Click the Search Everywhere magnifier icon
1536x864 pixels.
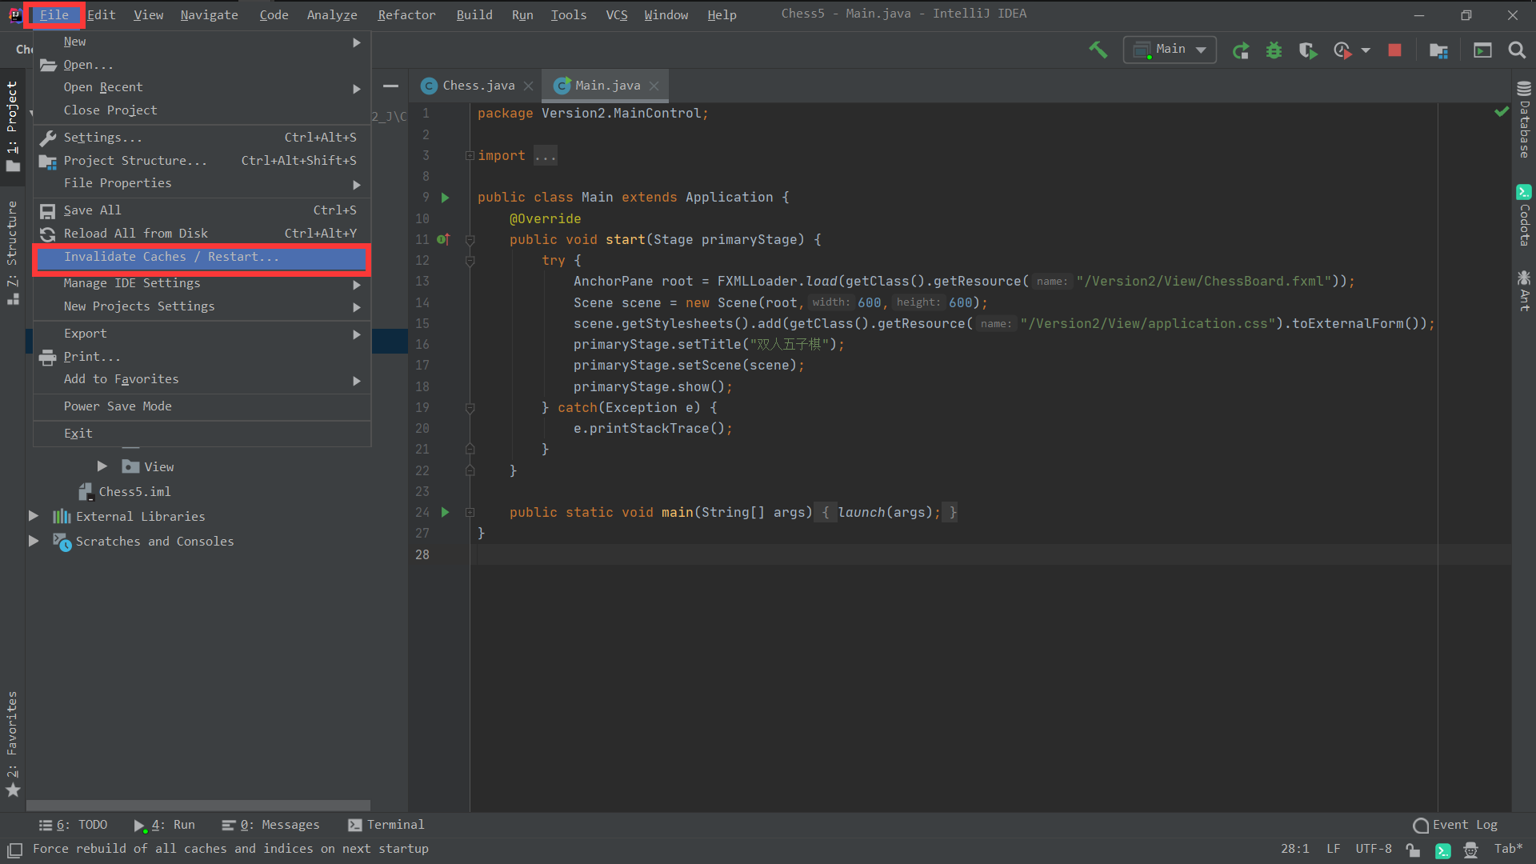pos(1516,50)
